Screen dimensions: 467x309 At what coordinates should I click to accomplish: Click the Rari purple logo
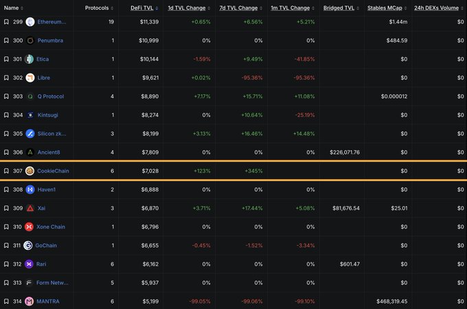coord(29,264)
